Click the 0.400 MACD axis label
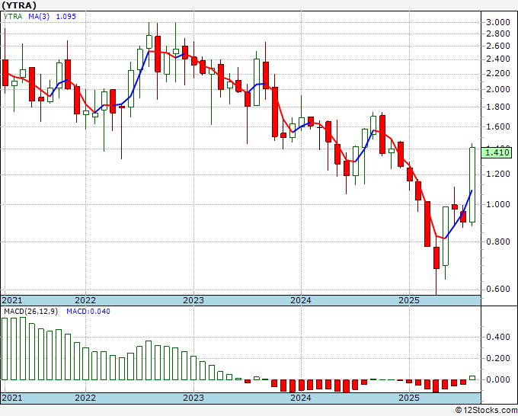 click(498, 337)
